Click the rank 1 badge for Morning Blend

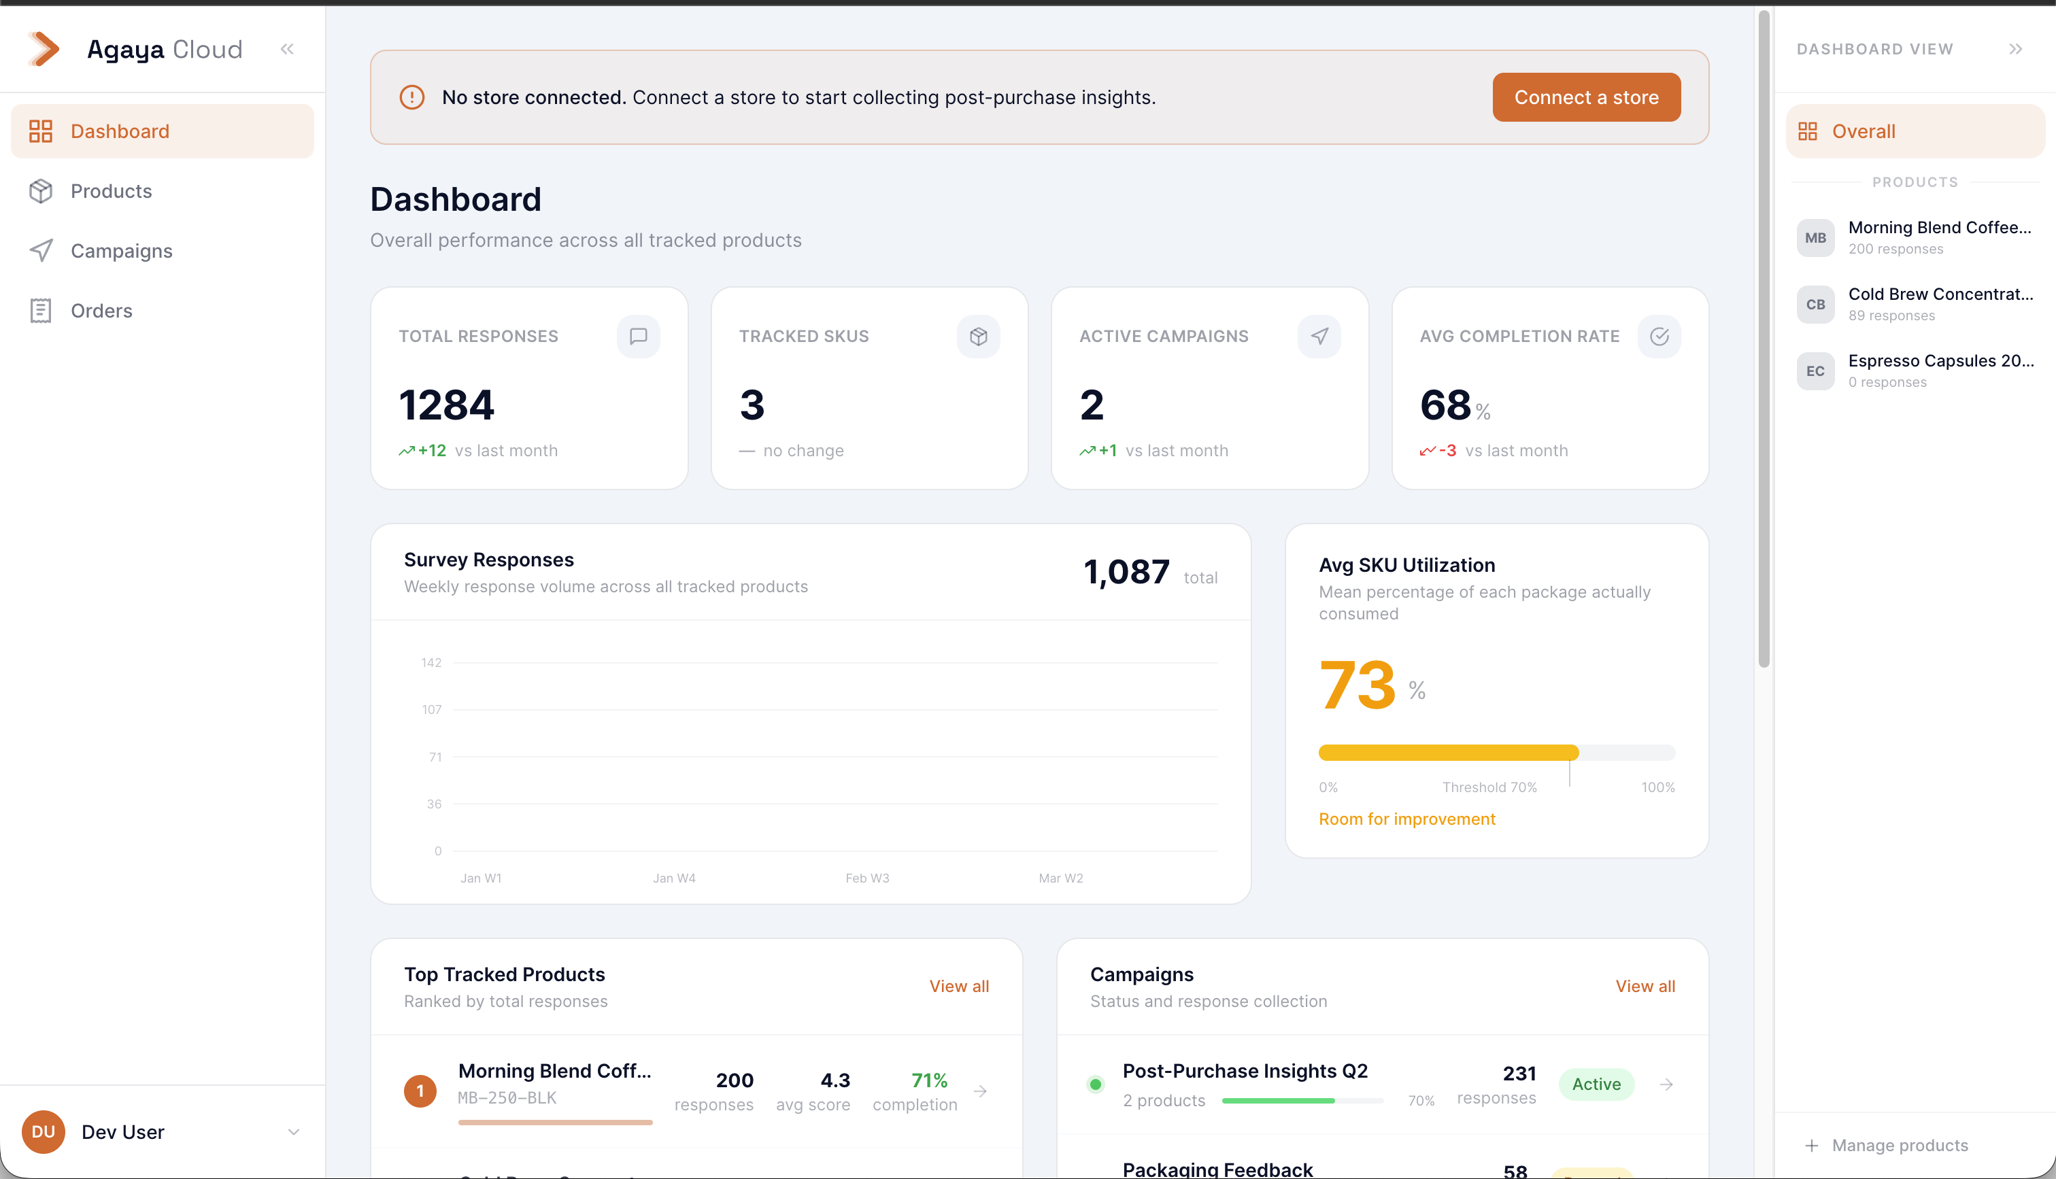point(420,1091)
